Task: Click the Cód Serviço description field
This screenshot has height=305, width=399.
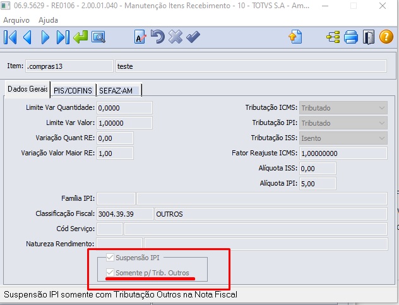Action: point(256,229)
